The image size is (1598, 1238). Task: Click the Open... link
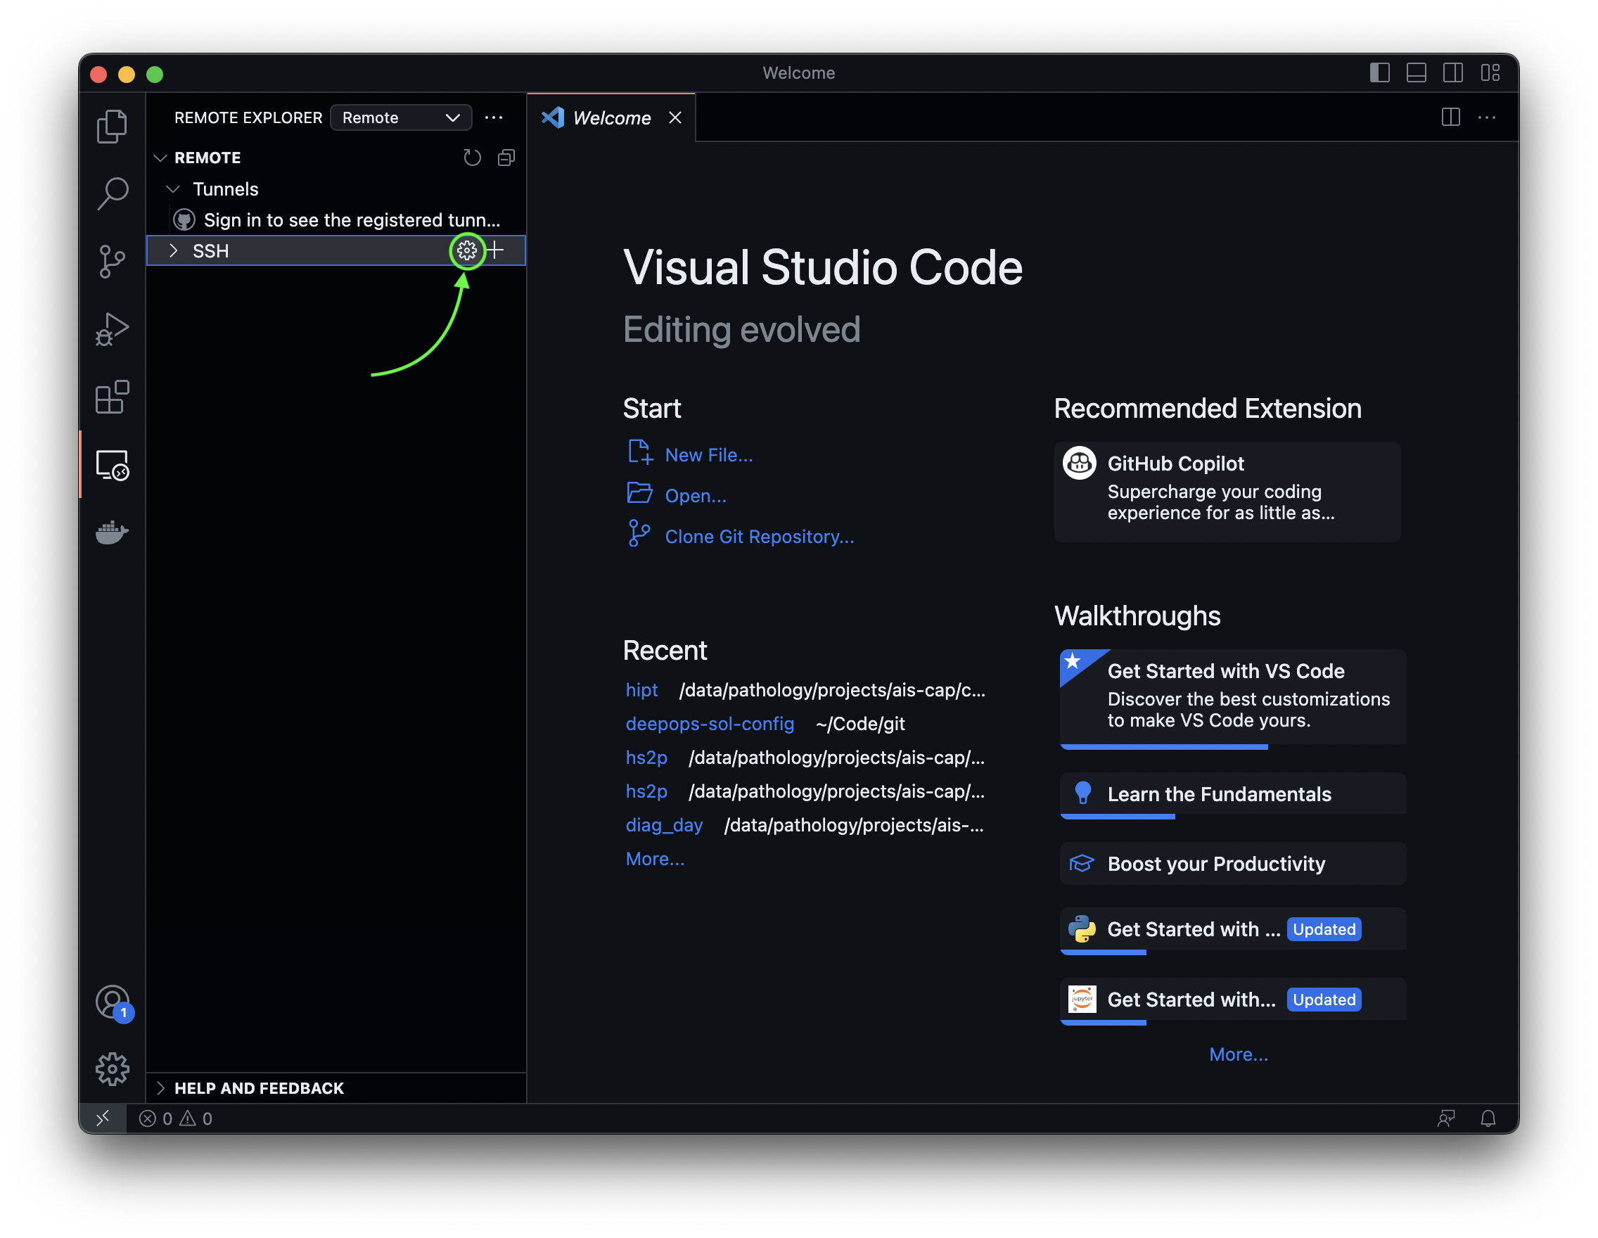[696, 495]
